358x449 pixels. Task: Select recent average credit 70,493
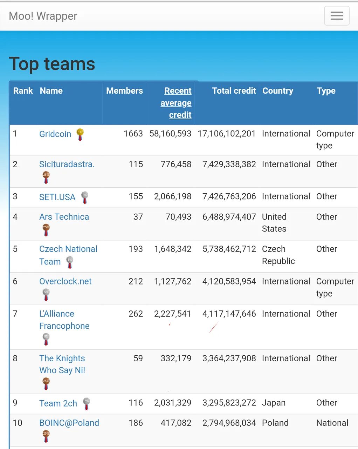(178, 217)
